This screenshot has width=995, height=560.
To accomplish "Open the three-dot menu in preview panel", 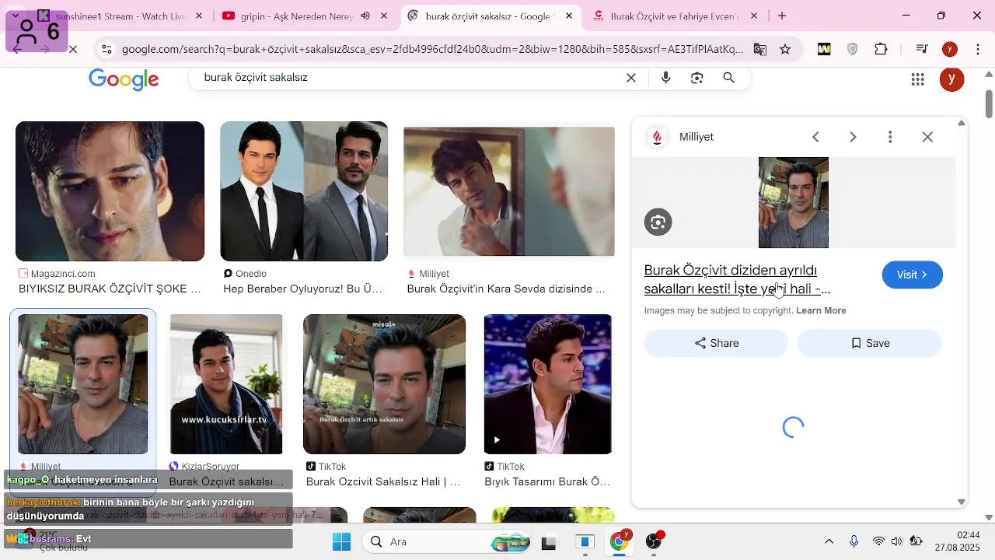I will tap(890, 137).
